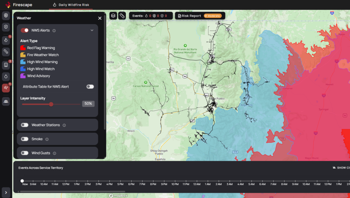Click the Layer Intensity slider handle
Viewport: 350px width, 198px height.
coord(51,104)
